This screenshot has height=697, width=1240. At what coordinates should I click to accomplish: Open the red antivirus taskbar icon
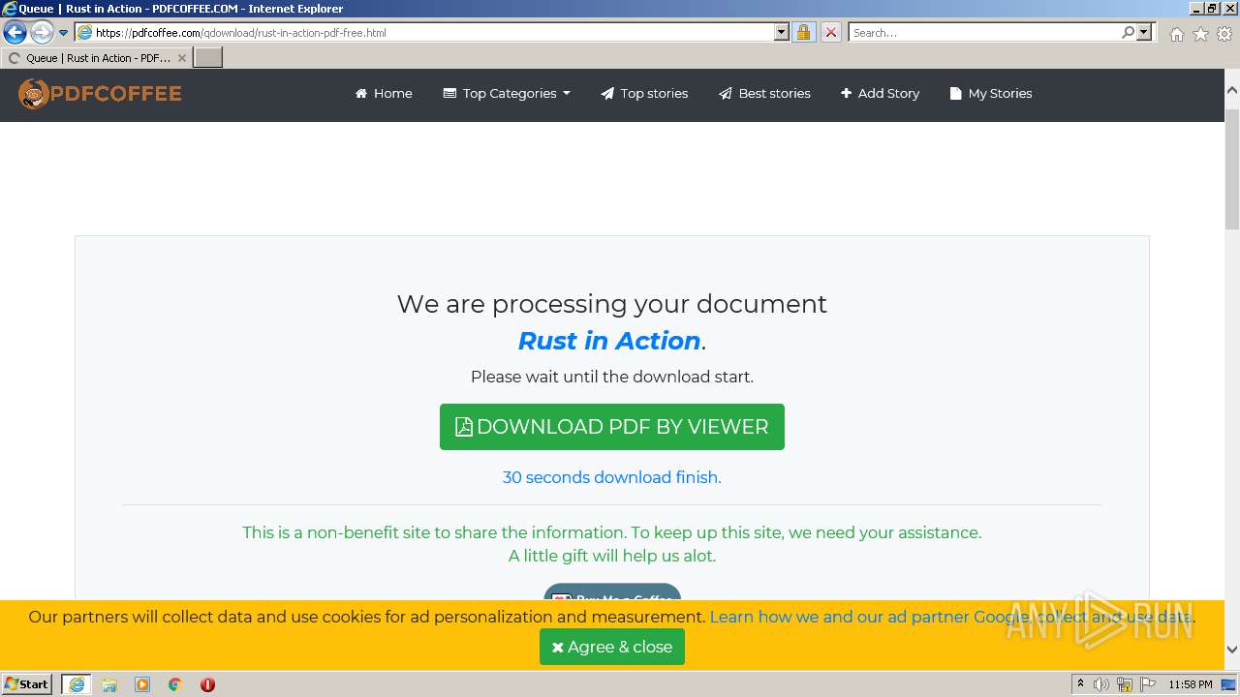[x=207, y=684]
